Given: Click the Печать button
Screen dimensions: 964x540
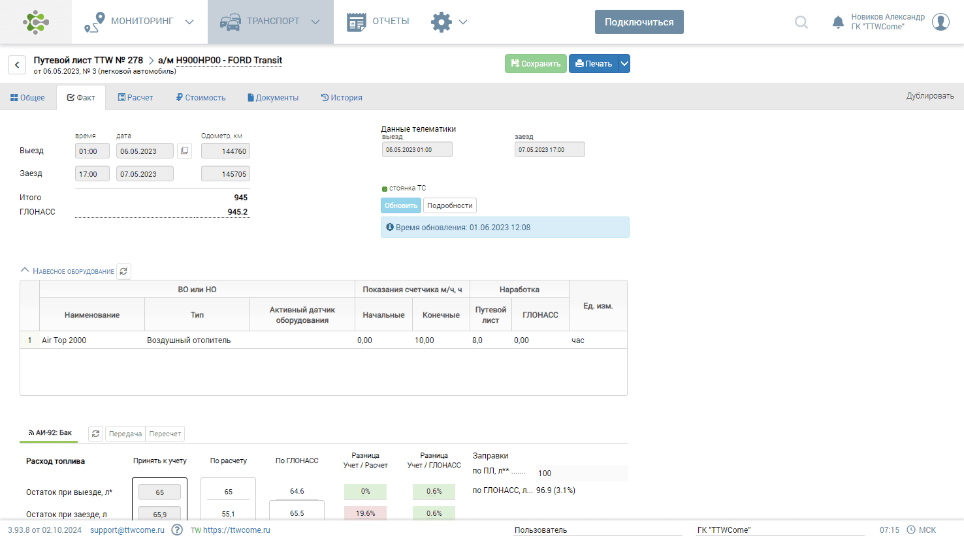Looking at the screenshot, I should [x=594, y=63].
